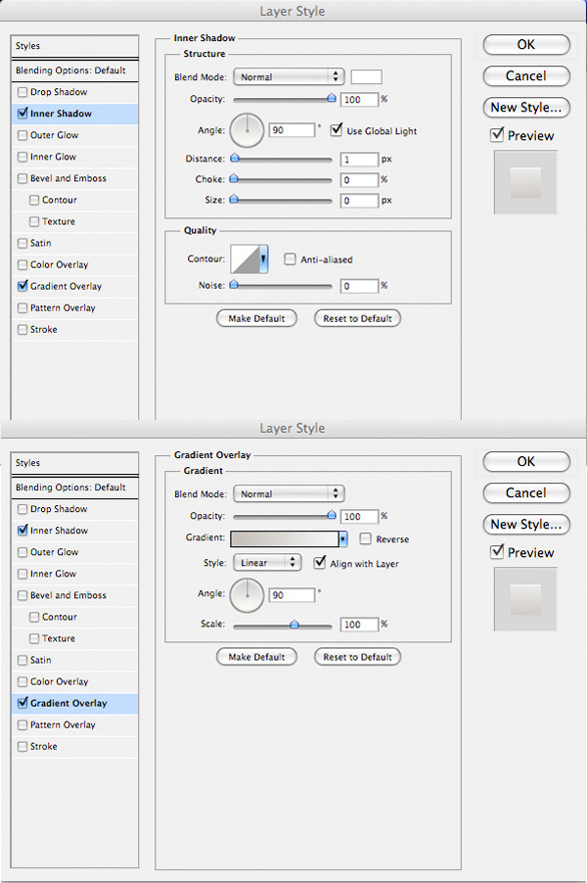The height and width of the screenshot is (883, 587).
Task: Select the Styles header in the Gradient Overlay dialog
Action: click(75, 463)
